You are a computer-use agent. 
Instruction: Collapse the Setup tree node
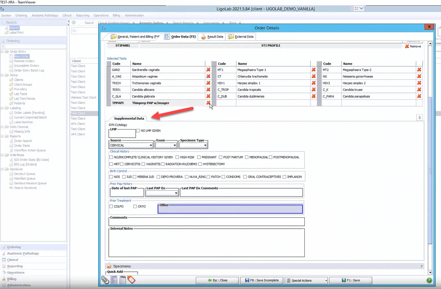[2, 75]
